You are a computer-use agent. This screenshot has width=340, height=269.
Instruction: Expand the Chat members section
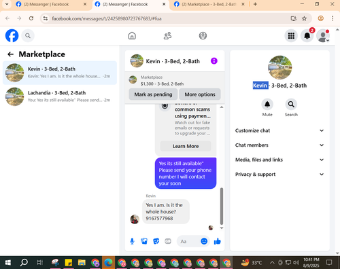tap(279, 145)
